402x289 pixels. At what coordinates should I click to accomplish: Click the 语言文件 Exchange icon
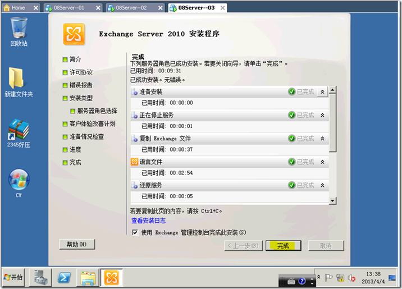pyautogui.click(x=135, y=162)
